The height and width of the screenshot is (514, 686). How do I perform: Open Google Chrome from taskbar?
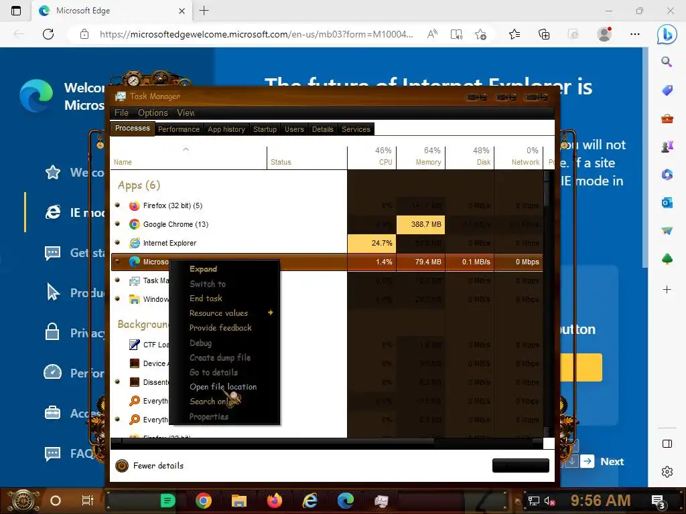point(204,501)
